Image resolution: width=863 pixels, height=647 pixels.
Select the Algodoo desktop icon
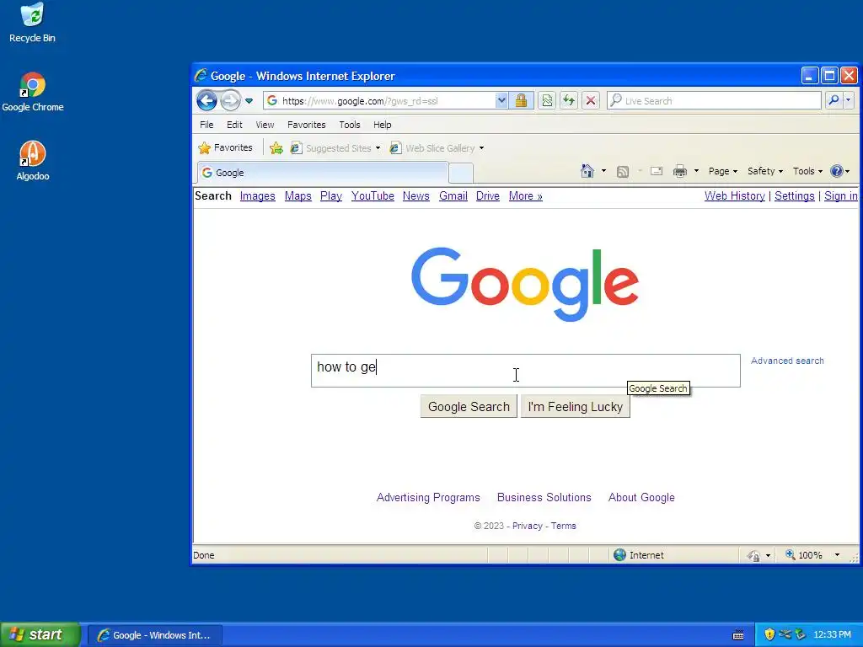[x=33, y=161]
